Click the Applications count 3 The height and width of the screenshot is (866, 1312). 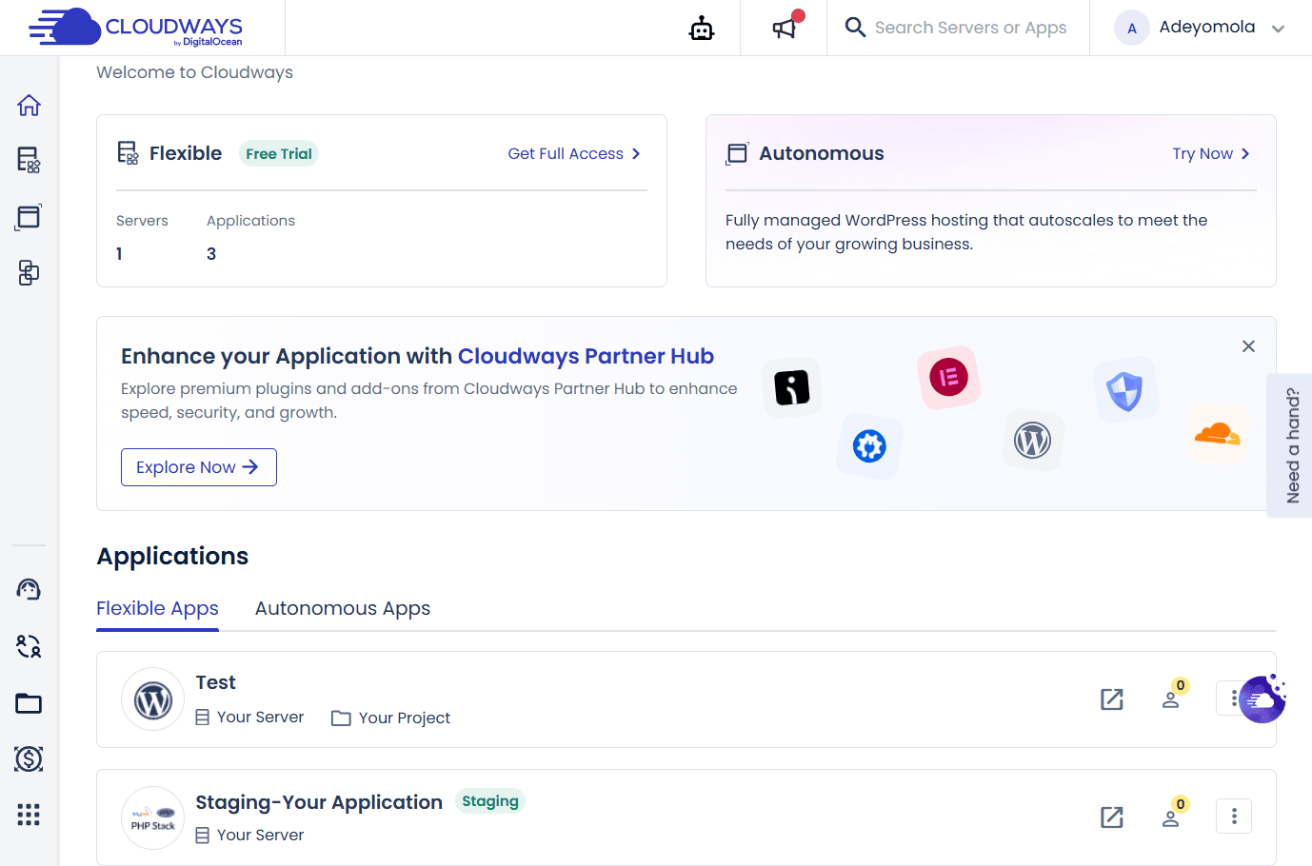tap(211, 254)
